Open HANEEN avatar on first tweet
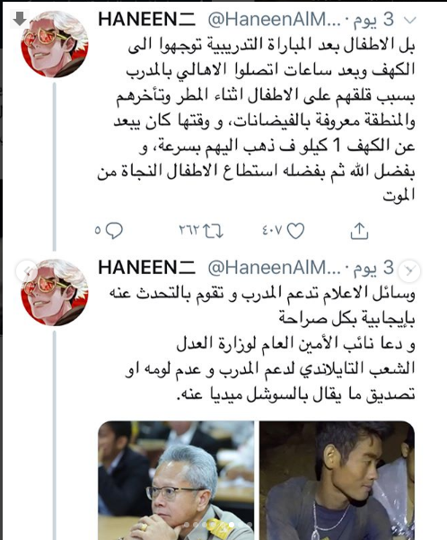The height and width of the screenshot is (540, 447). (55, 44)
